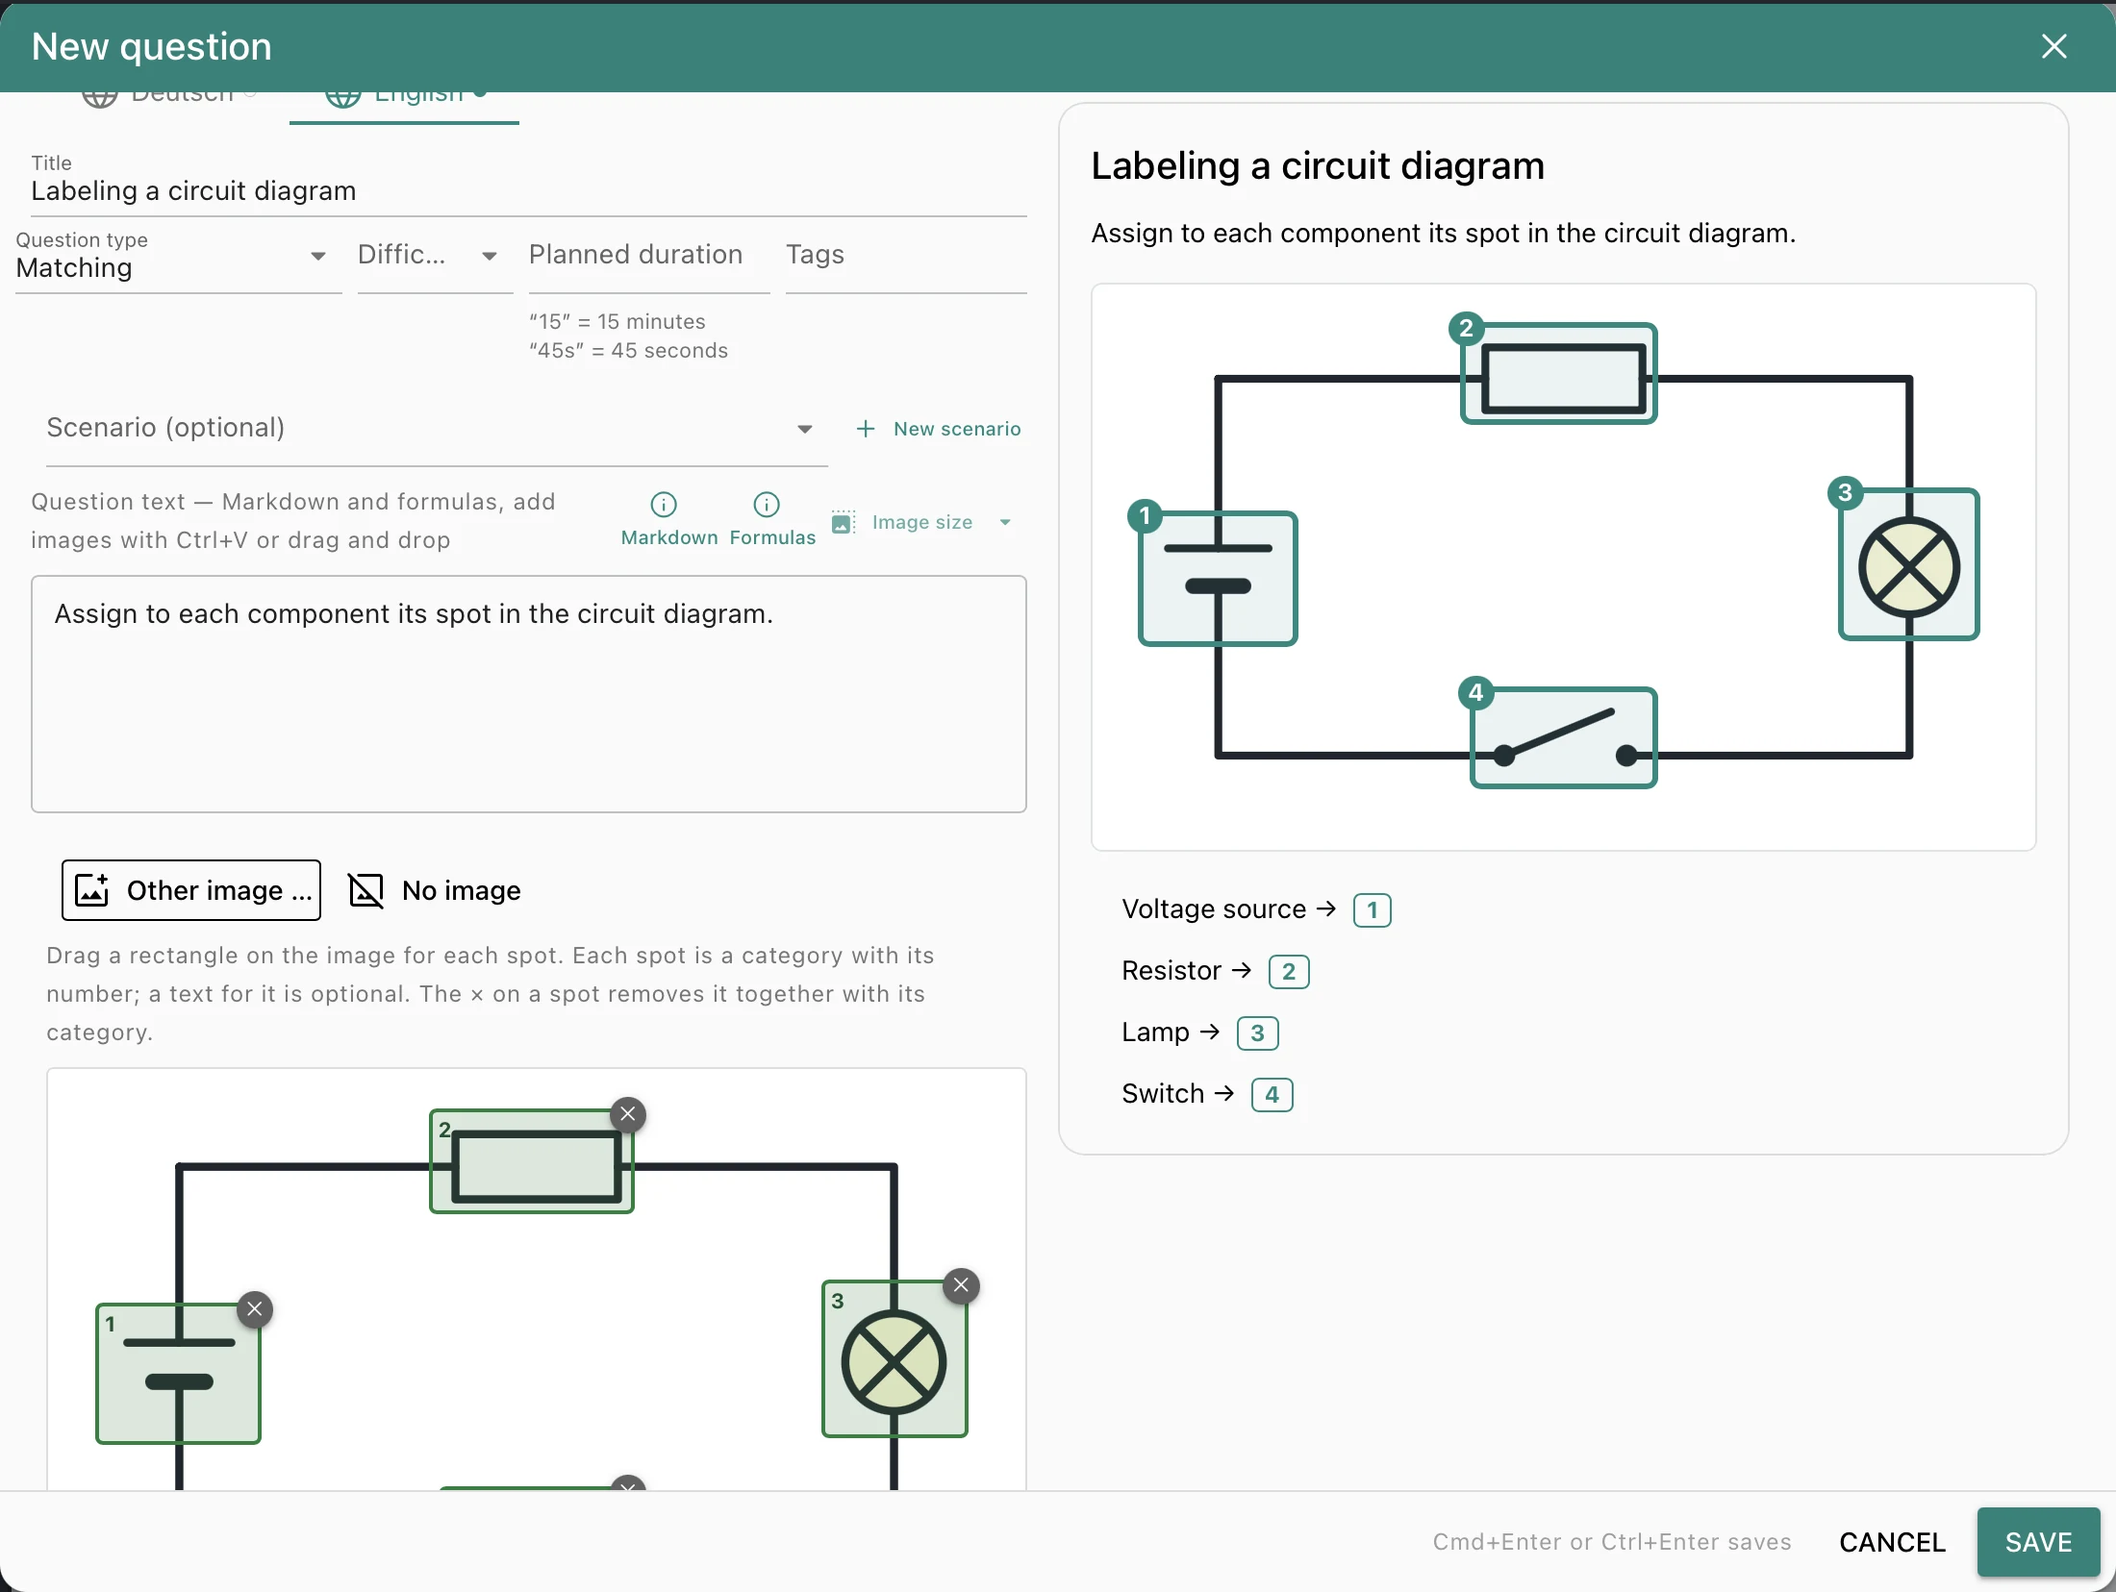This screenshot has height=1592, width=2116.
Task: Click the No image crossed-picture icon
Action: (x=365, y=890)
